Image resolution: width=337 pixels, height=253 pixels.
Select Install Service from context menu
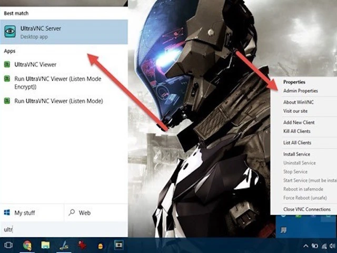point(296,154)
